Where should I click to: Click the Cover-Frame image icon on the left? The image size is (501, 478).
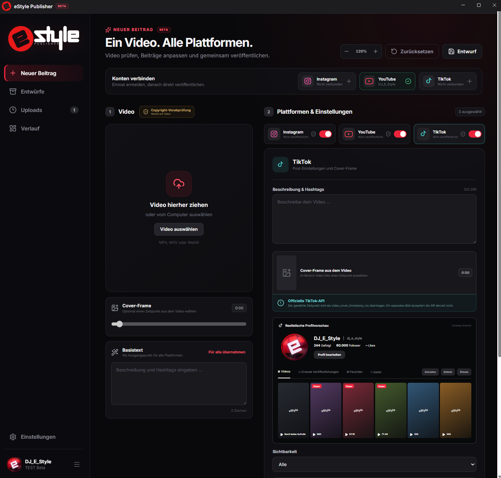(115, 308)
